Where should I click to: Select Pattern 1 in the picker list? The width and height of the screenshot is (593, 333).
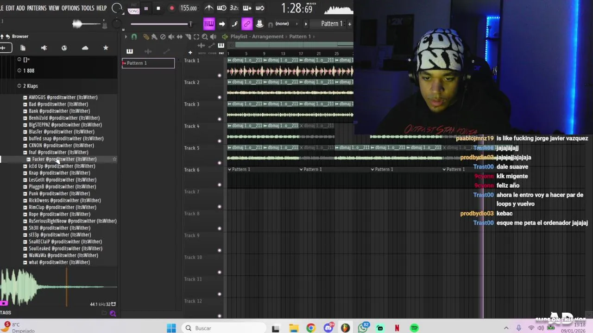pos(148,63)
